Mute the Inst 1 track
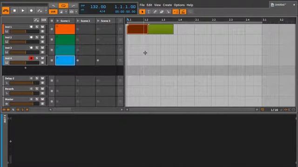298x167 pixels. pos(42,27)
